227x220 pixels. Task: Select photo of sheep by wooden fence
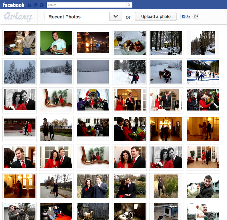coord(93,211)
